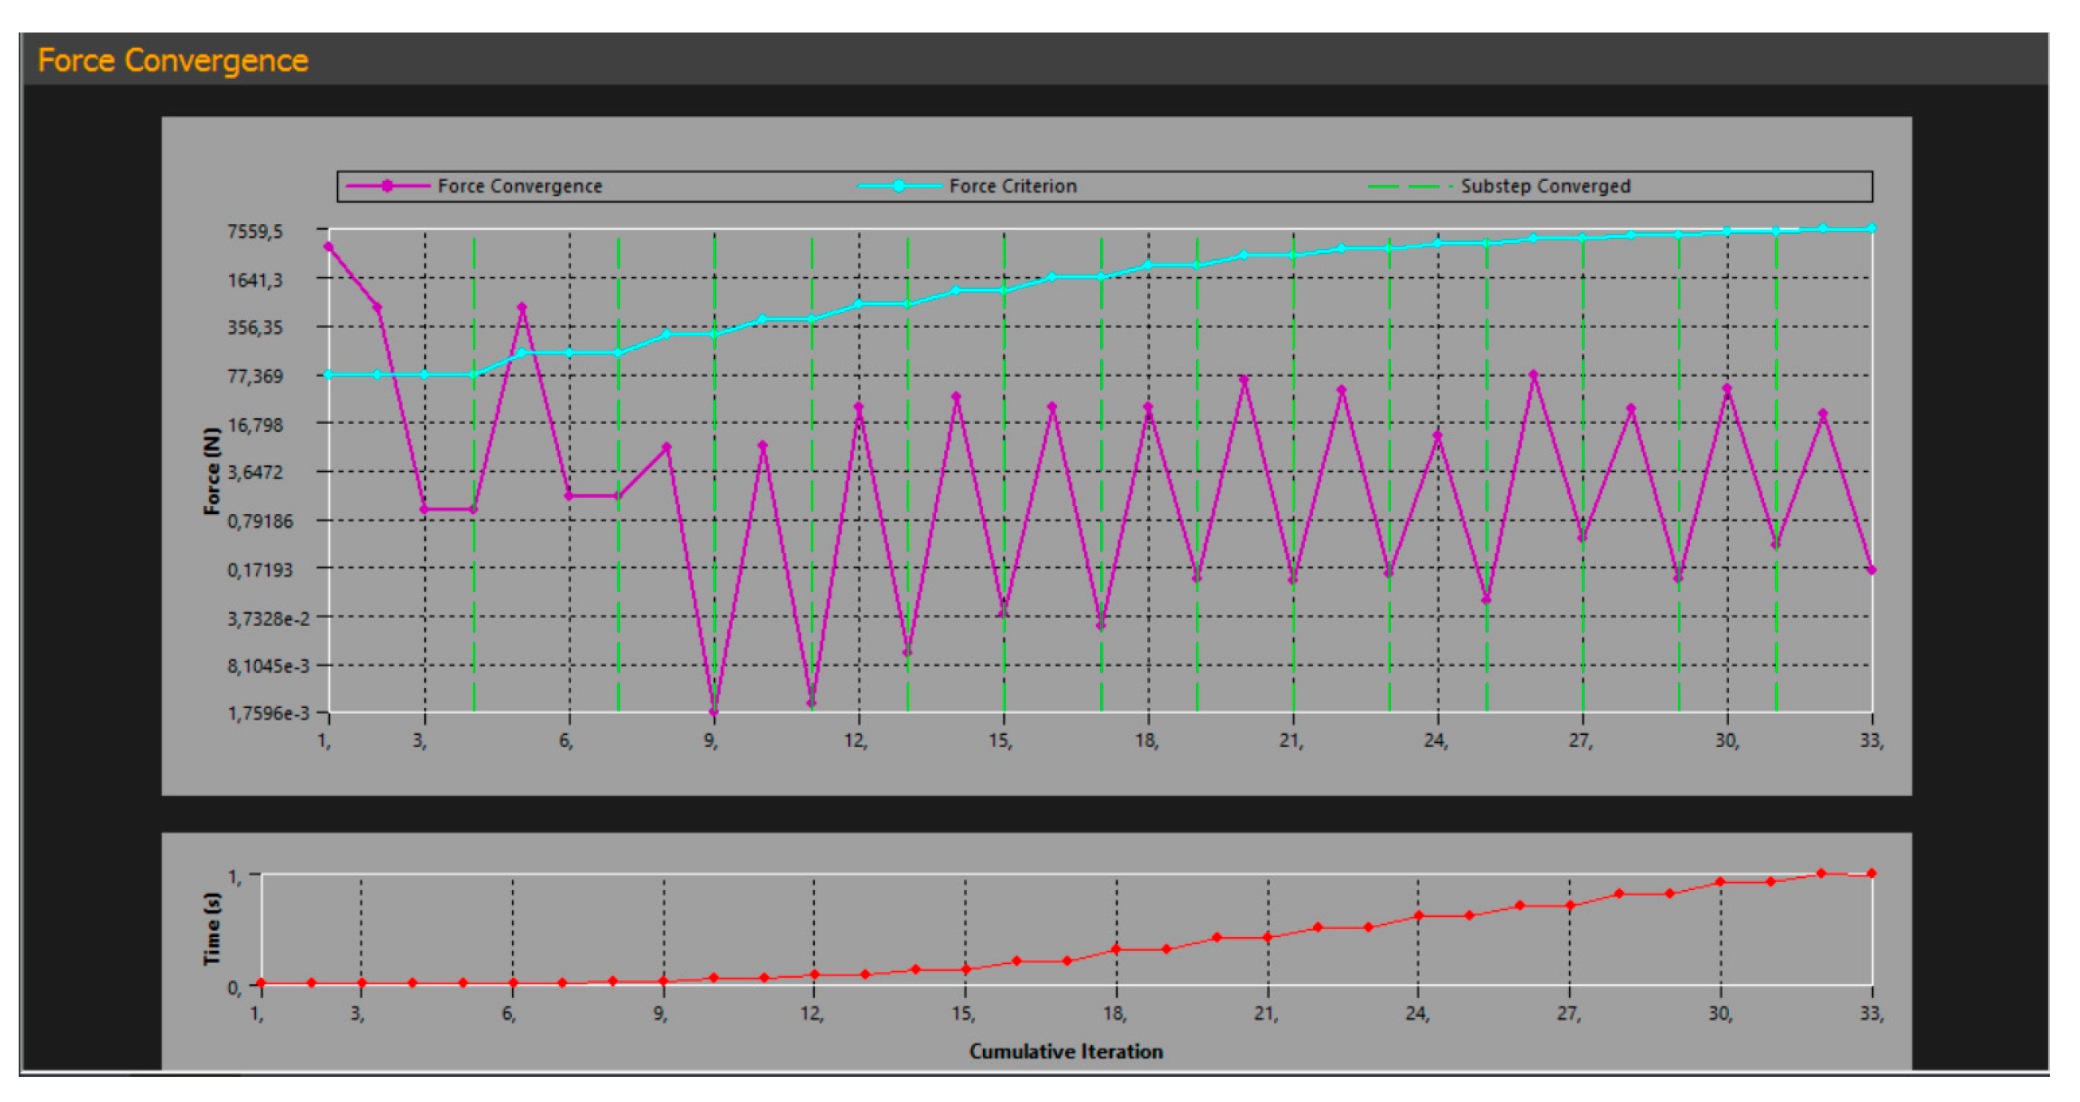Viewport: 2080px width, 1102px height.
Task: Select the Substep Converged legend text
Action: tap(1545, 186)
